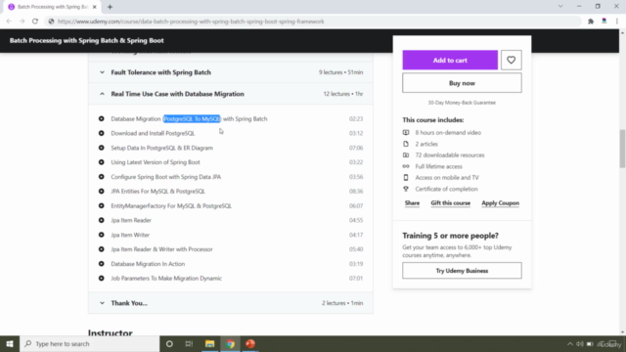Screen dimensions: 626x352
Task: Close the Batch Processing browser tab
Action: 94,7
